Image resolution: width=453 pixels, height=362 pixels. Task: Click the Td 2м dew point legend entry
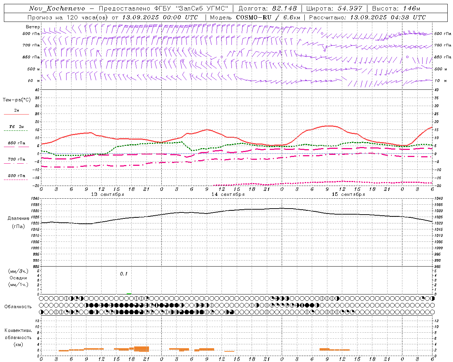17,127
